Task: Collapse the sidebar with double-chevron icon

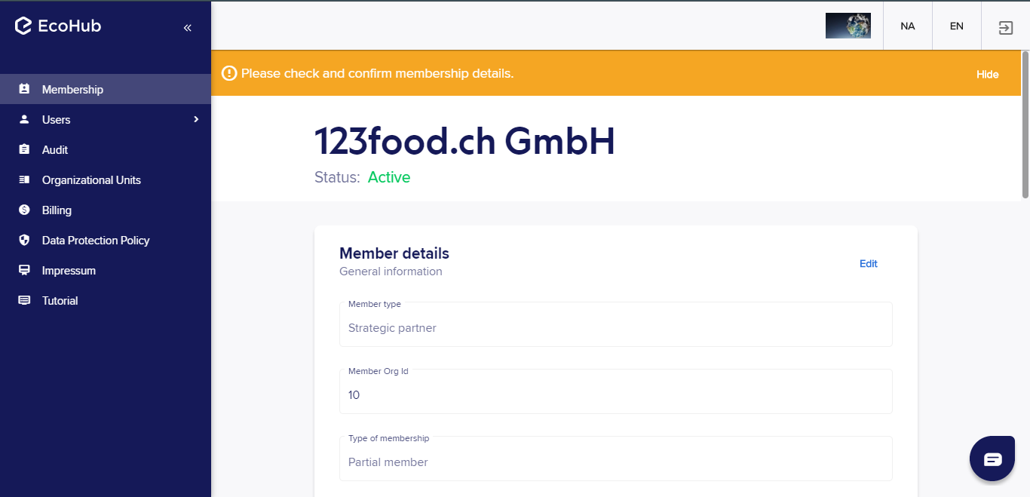Action: click(188, 28)
